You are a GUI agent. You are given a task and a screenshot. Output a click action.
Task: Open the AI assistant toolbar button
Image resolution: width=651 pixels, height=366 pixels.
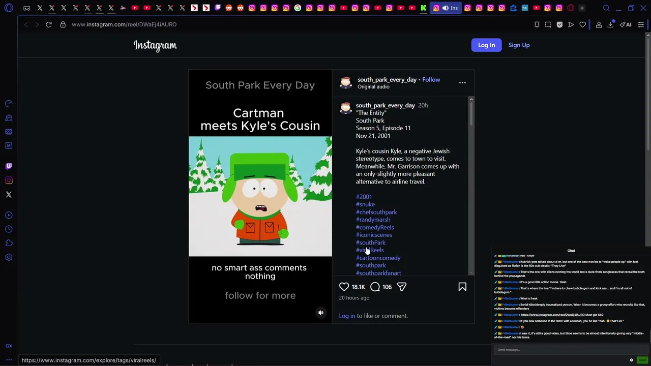pos(626,24)
